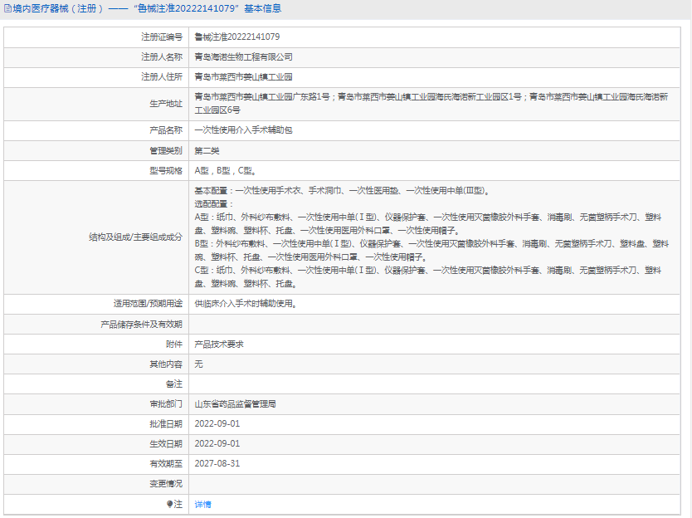Click the 选配配置： line
692x518 pixels.
tap(214, 204)
